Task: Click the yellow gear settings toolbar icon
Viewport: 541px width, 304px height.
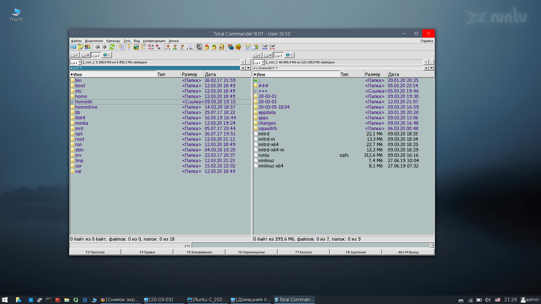Action: point(238,47)
